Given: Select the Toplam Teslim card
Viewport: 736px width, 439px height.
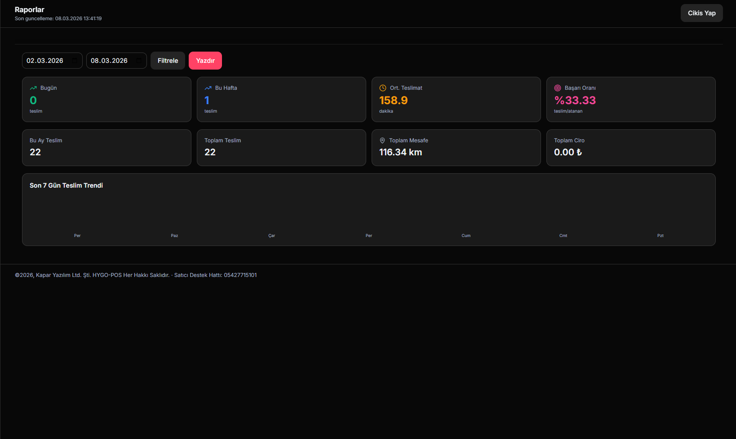Looking at the screenshot, I should pyautogui.click(x=281, y=148).
